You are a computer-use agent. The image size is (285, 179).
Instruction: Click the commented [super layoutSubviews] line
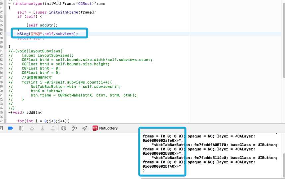tap(41, 55)
